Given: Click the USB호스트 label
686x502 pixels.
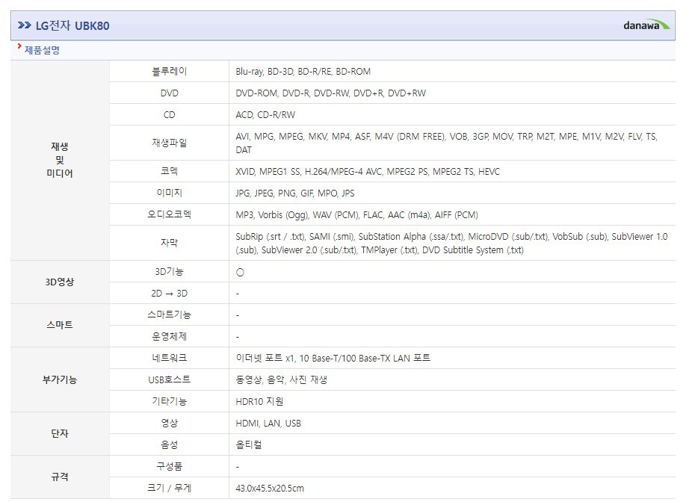Looking at the screenshot, I should click(x=170, y=379).
